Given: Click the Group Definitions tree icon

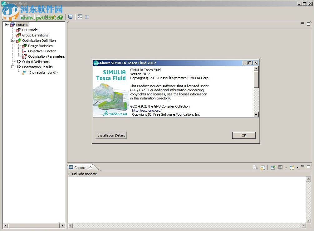Looking at the screenshot, I should pos(18,35).
